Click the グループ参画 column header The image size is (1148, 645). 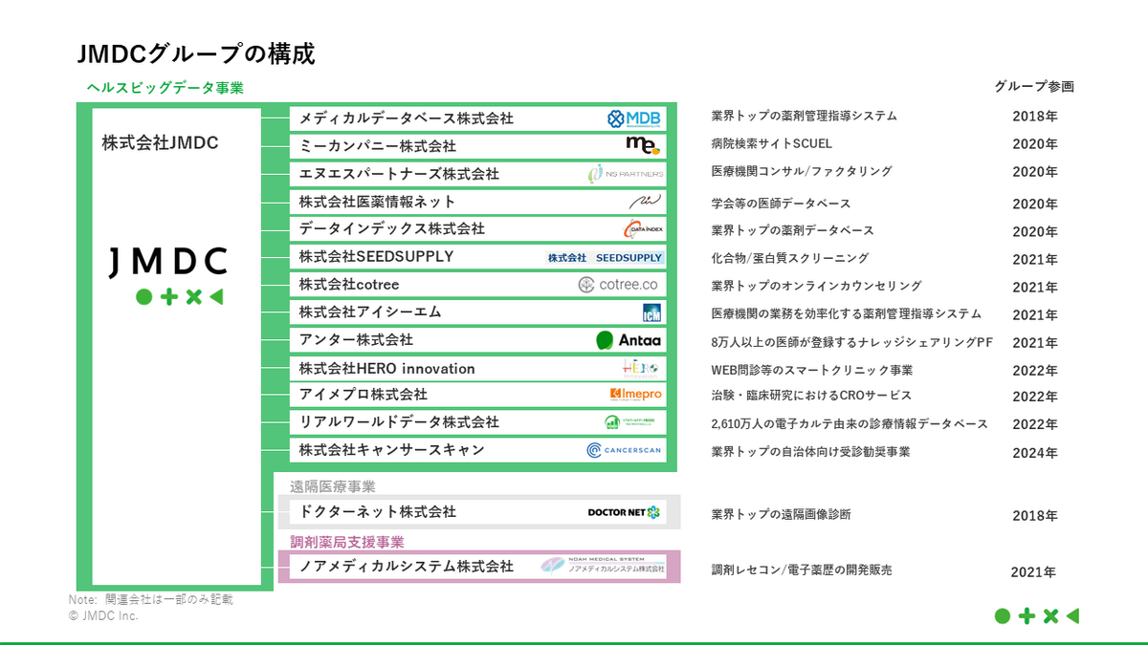[x=1034, y=86]
